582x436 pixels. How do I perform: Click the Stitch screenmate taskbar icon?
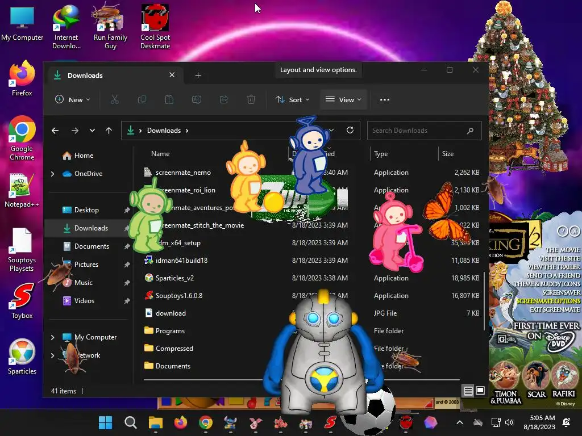(231, 422)
